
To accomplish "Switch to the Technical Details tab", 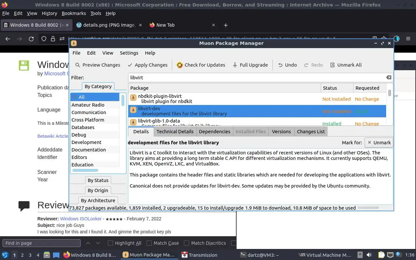I will pos(175,131).
